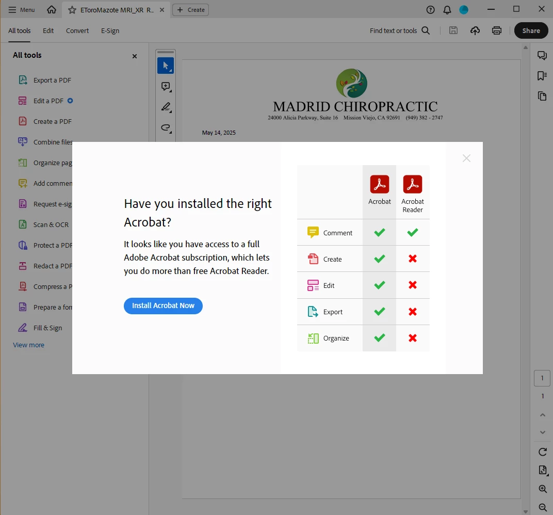This screenshot has height=515, width=553.
Task: Open Fill & Sign tool
Action: point(40,328)
